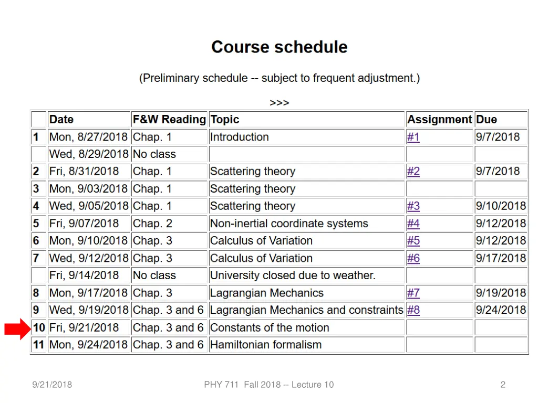Click the red arrow pointing to lecture 10
The image size is (538, 403).
[17, 329]
